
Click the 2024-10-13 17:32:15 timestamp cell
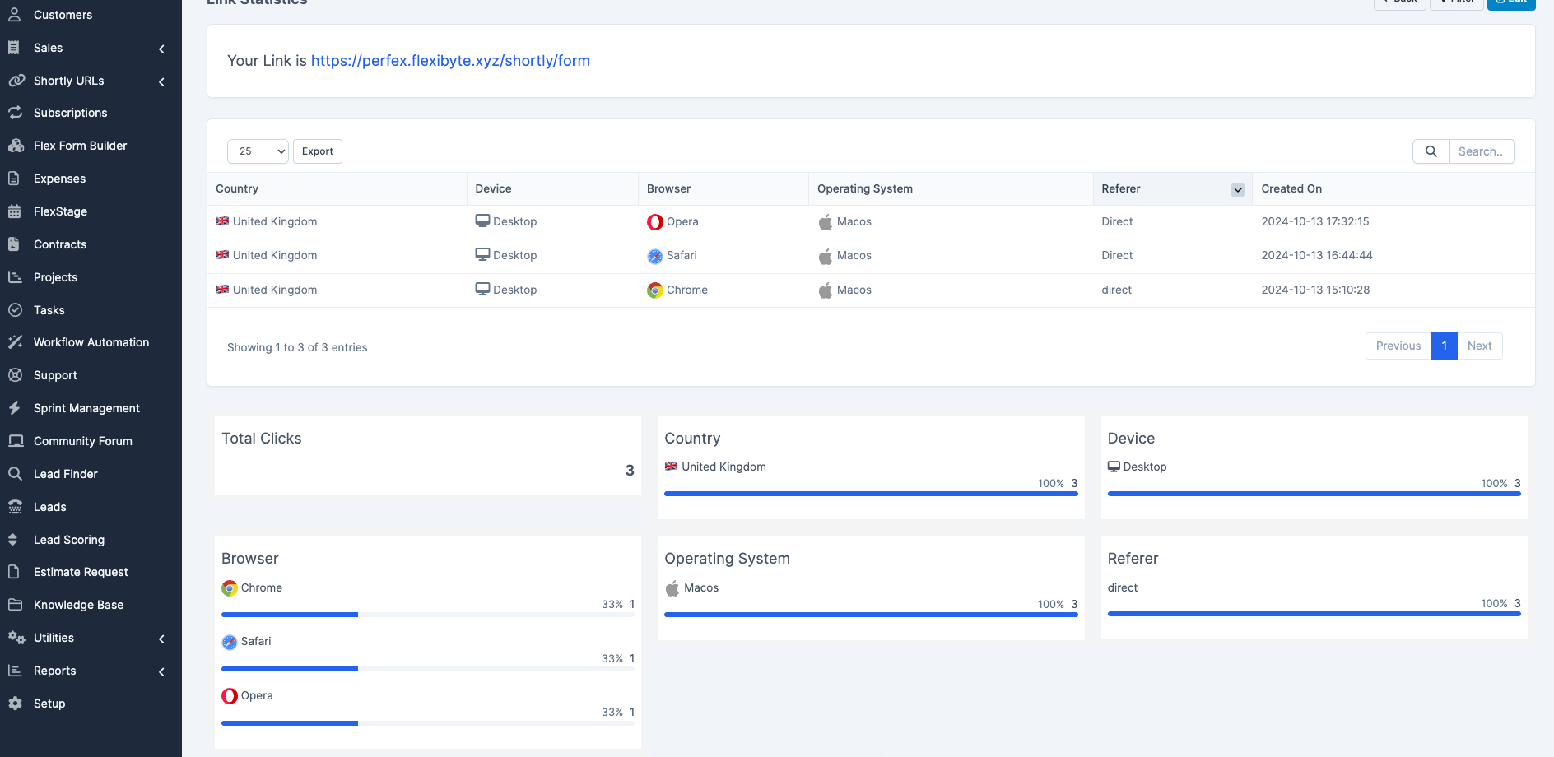click(1315, 221)
